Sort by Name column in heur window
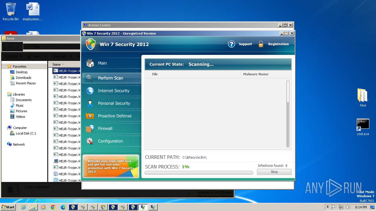Viewport: 376px width, 211px height. tap(56, 64)
